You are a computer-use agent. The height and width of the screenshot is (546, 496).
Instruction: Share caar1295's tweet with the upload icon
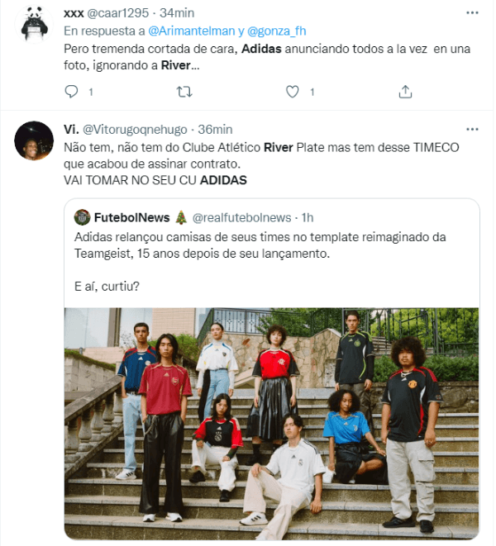point(405,92)
